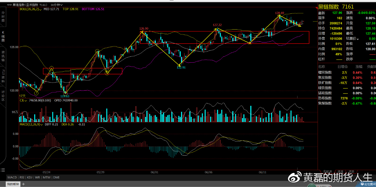Open the 我的板块 bottom tab
This screenshot has width=376, height=187.
tap(13, 184)
